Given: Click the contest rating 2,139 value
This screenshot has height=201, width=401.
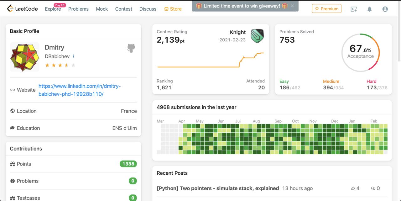Looking at the screenshot, I should point(171,40).
